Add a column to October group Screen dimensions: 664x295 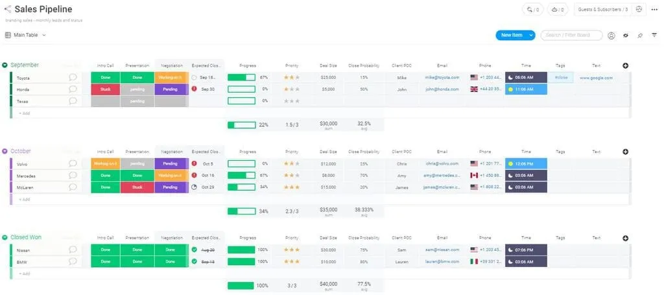[626, 152]
